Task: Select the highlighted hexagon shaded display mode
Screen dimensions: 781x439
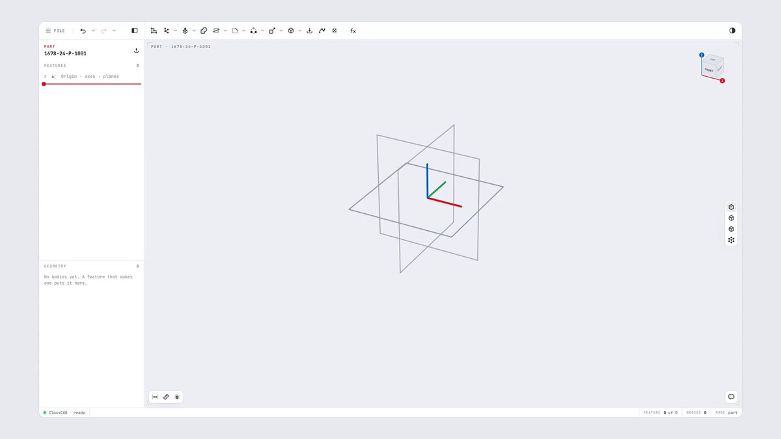Action: point(732,207)
